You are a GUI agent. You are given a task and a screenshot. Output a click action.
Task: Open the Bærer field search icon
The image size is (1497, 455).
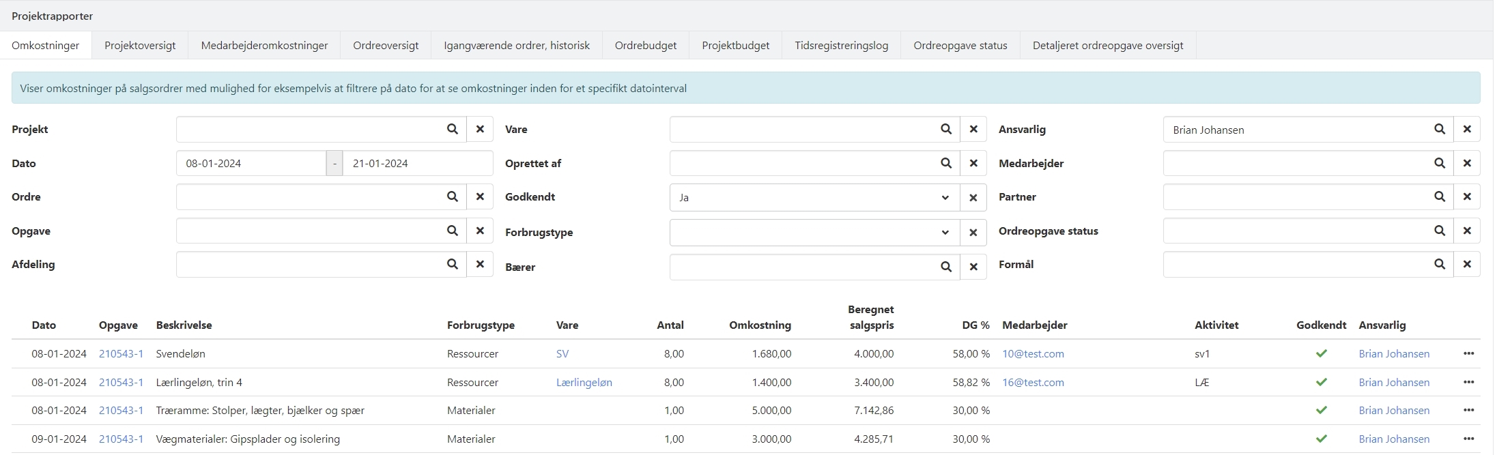point(946,267)
